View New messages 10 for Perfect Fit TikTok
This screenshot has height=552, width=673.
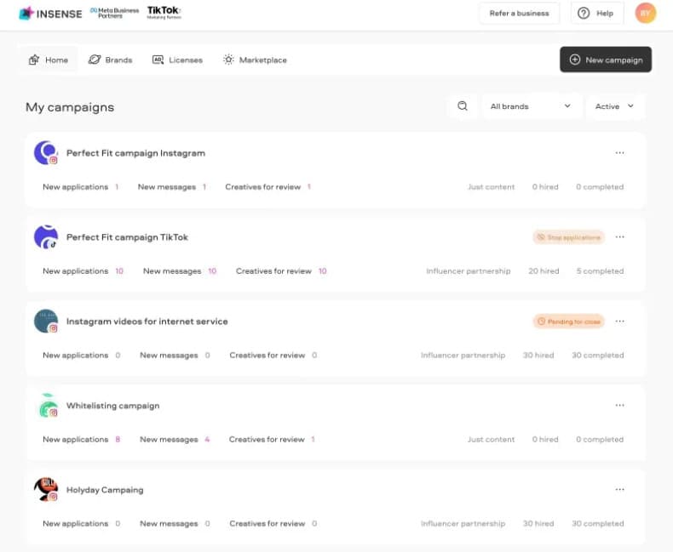180,271
